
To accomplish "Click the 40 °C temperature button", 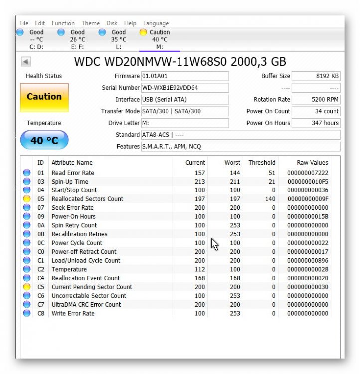I will 44,140.
